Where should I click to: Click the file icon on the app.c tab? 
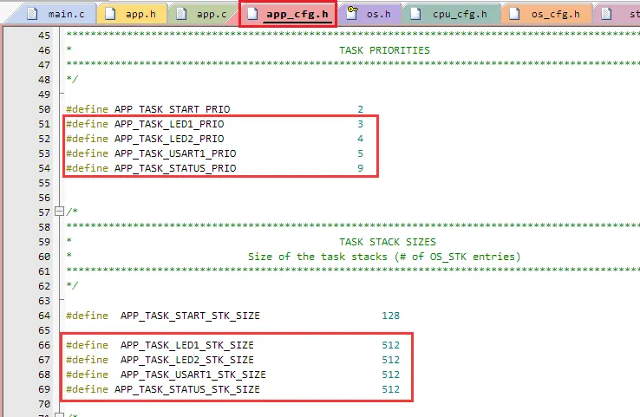(182, 14)
